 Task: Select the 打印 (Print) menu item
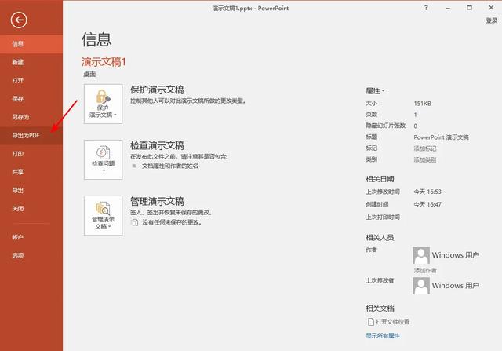pyautogui.click(x=31, y=154)
